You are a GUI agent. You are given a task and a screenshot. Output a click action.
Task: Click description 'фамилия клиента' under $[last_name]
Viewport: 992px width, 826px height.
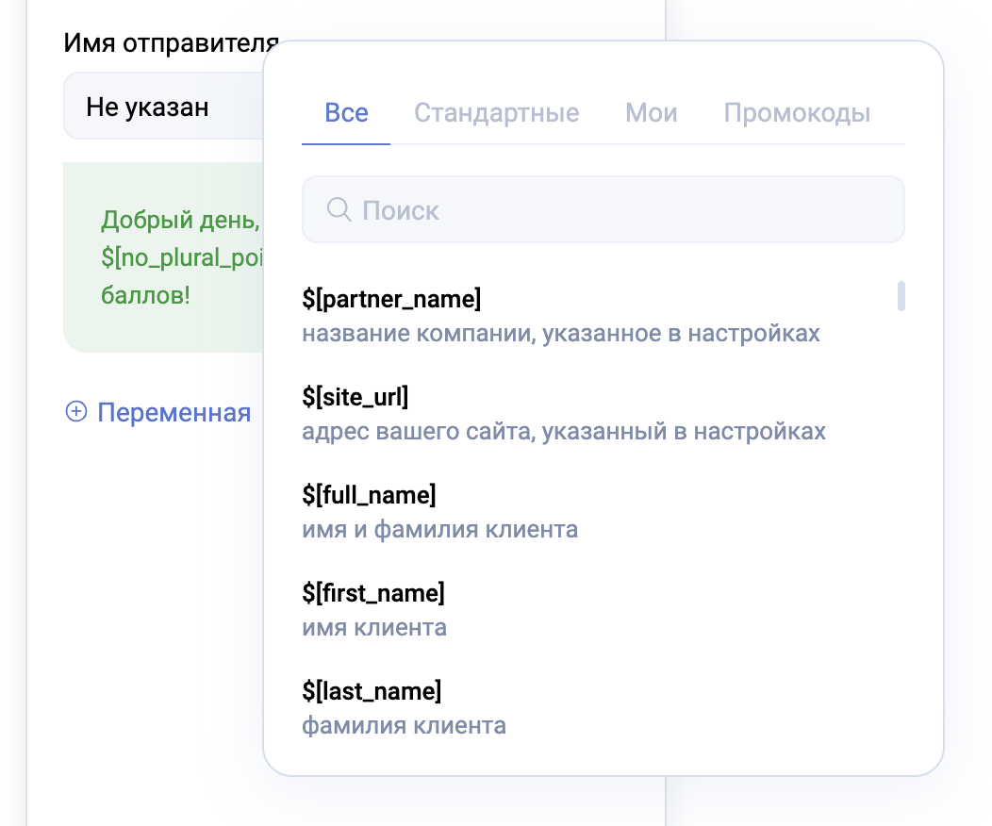(x=404, y=725)
